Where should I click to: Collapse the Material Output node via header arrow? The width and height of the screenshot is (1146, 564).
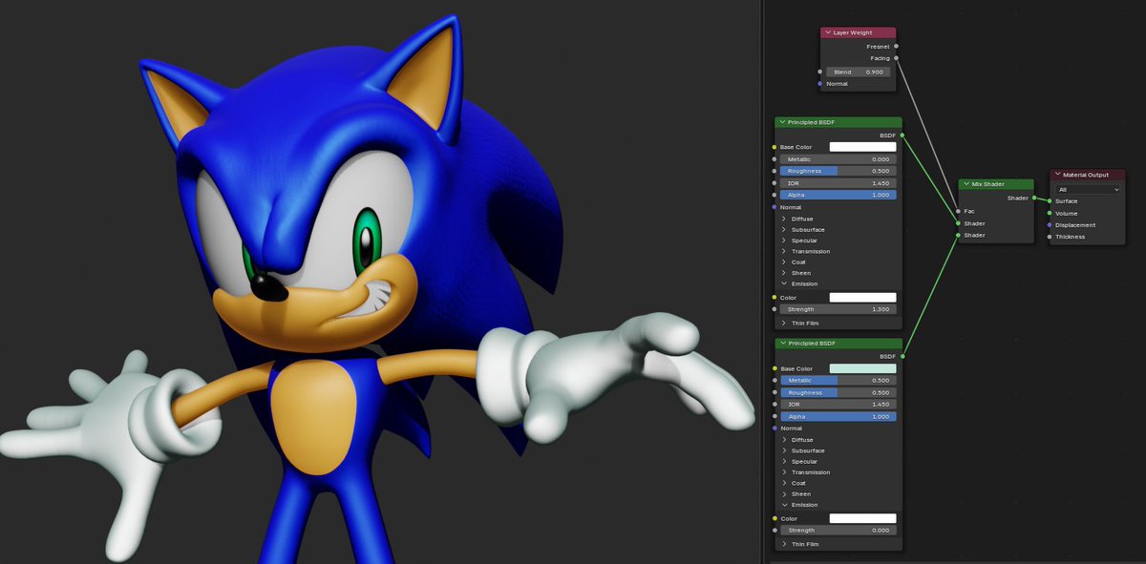(x=1058, y=175)
